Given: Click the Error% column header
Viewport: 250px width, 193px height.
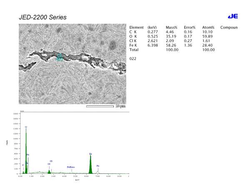Looking at the screenshot, I should pos(190,28).
